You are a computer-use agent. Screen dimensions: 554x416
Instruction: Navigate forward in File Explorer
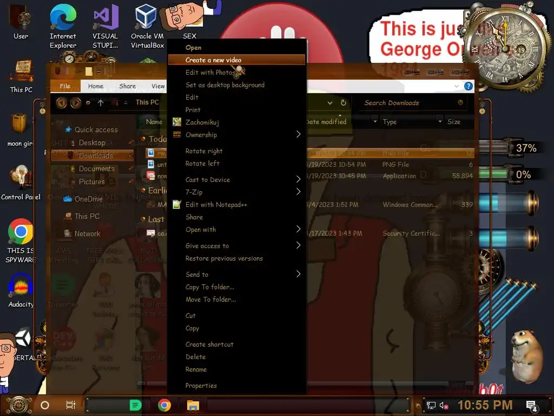(x=76, y=102)
